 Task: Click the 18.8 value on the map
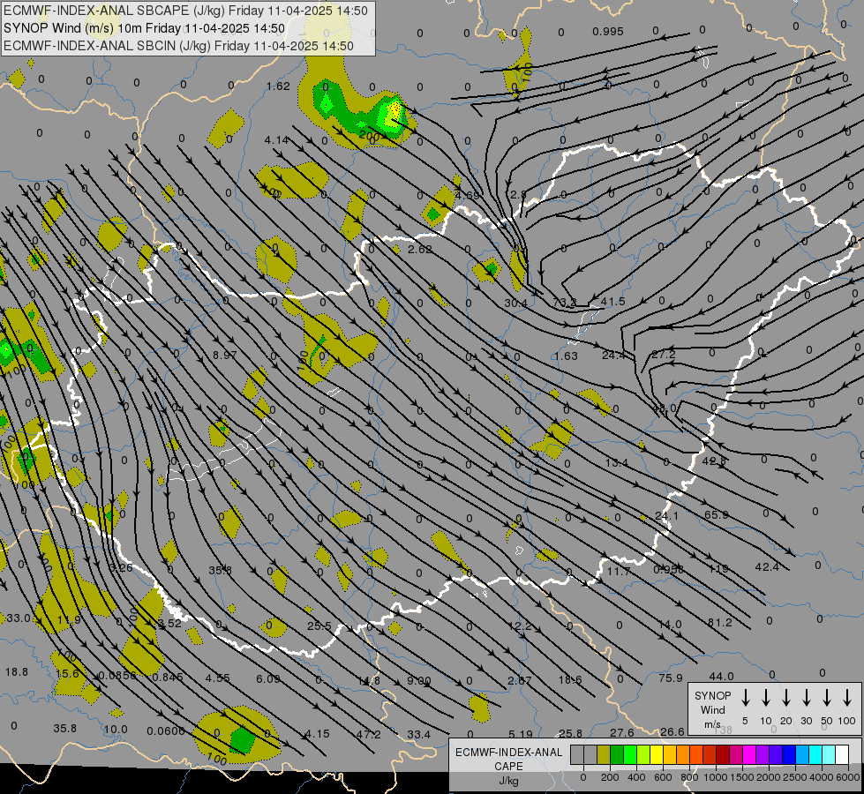[17, 671]
